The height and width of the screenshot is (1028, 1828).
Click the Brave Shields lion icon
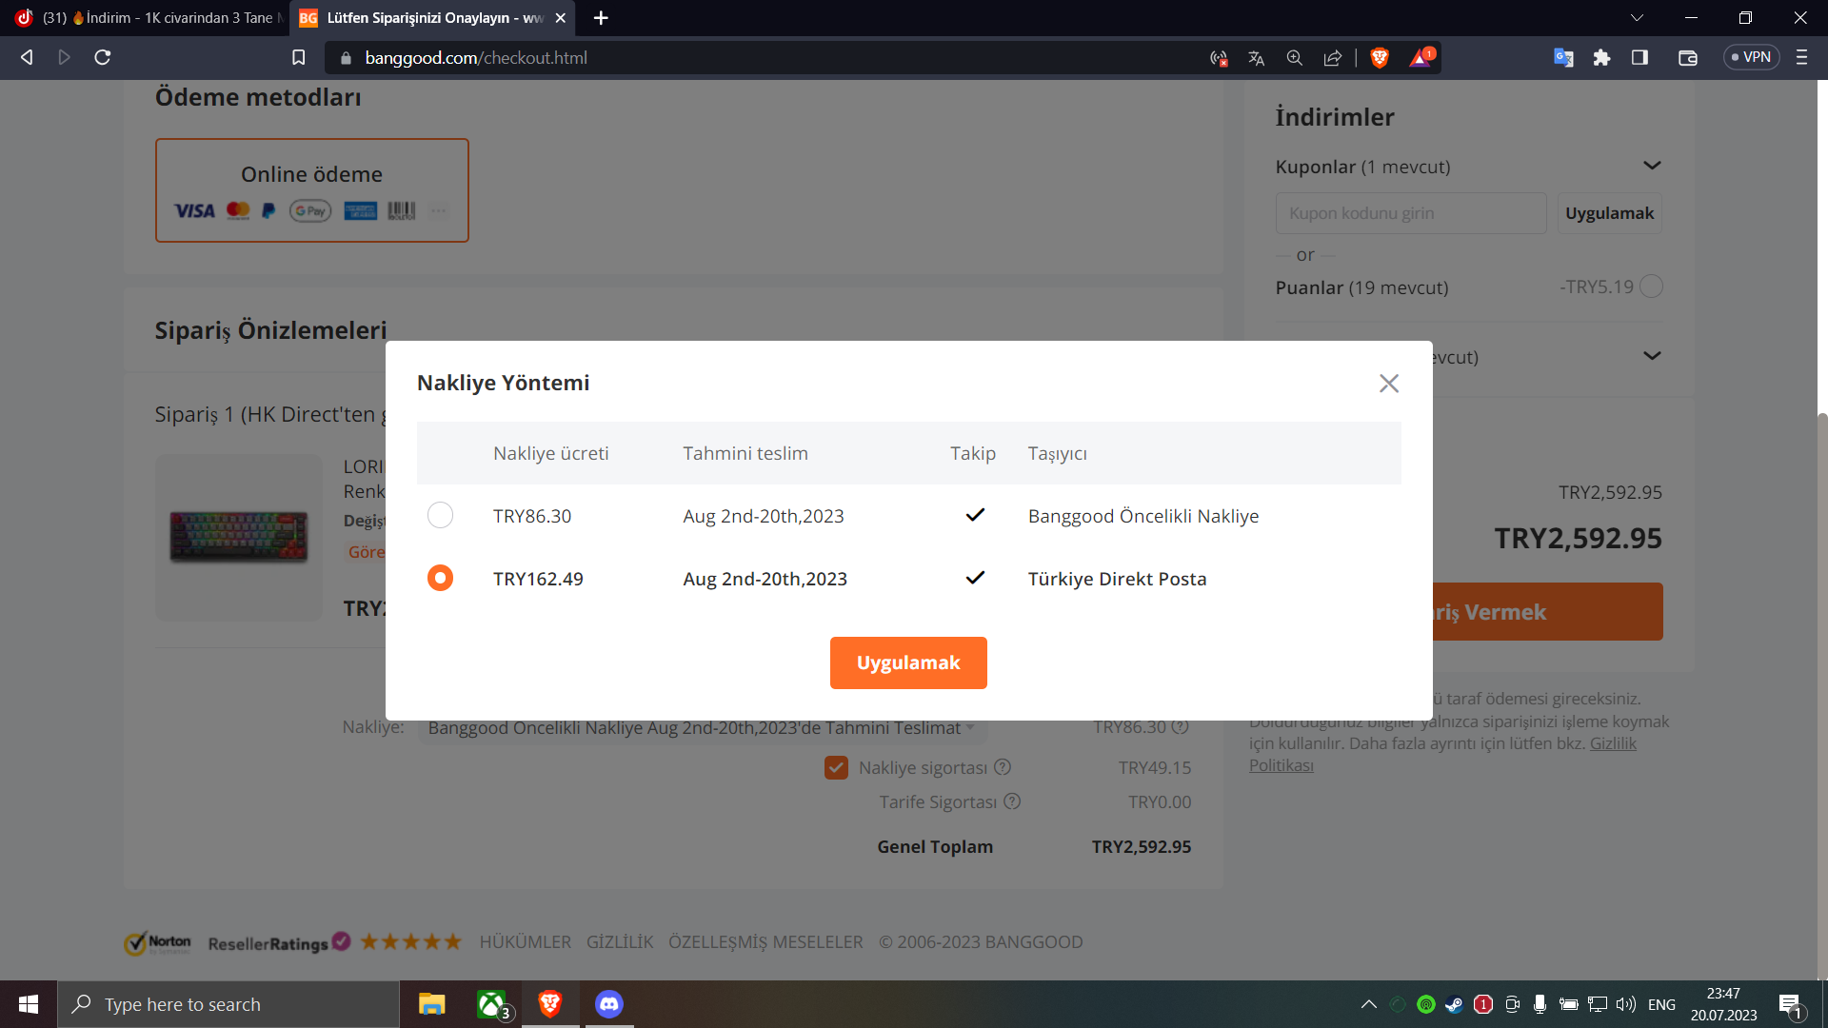click(x=1379, y=58)
